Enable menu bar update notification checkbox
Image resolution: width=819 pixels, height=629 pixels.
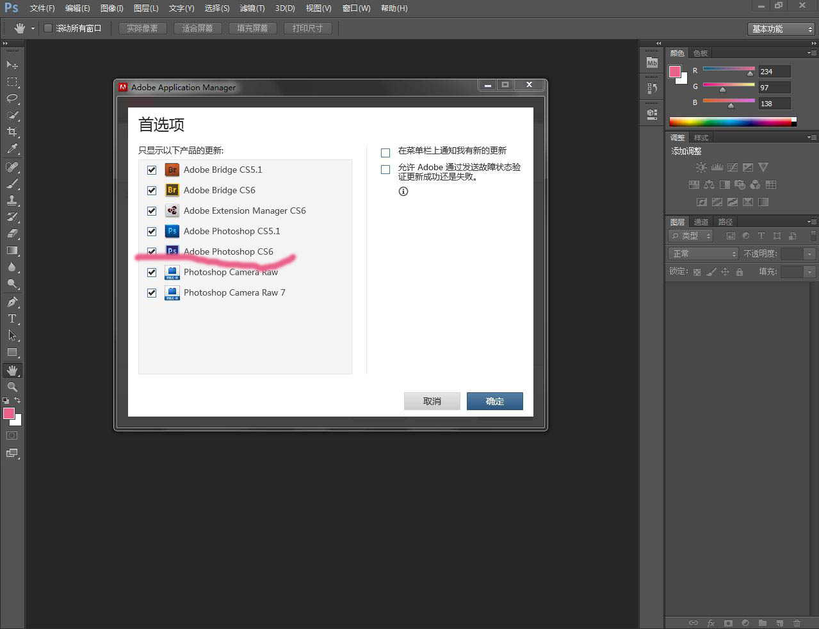point(385,153)
